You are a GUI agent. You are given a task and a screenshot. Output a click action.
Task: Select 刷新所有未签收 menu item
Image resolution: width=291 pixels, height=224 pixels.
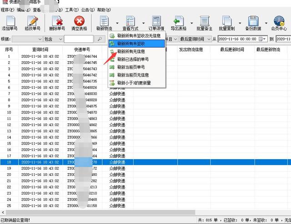pyautogui.click(x=136, y=44)
